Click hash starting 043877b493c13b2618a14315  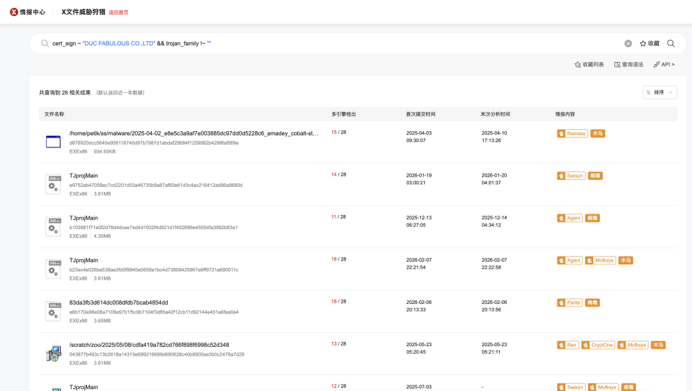pos(157,355)
